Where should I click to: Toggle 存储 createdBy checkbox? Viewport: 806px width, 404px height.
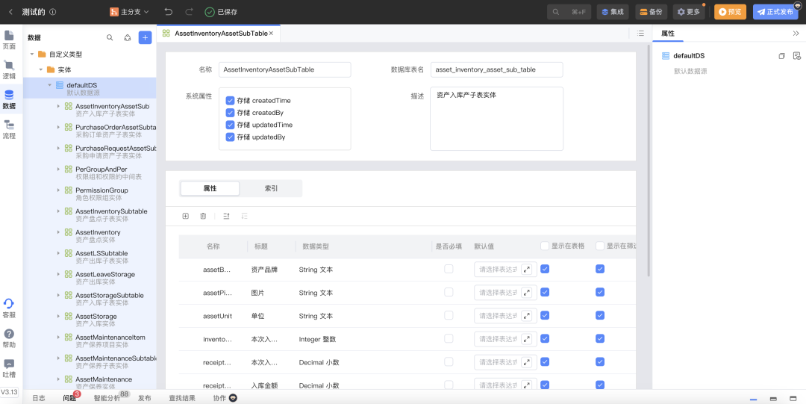[x=231, y=113]
